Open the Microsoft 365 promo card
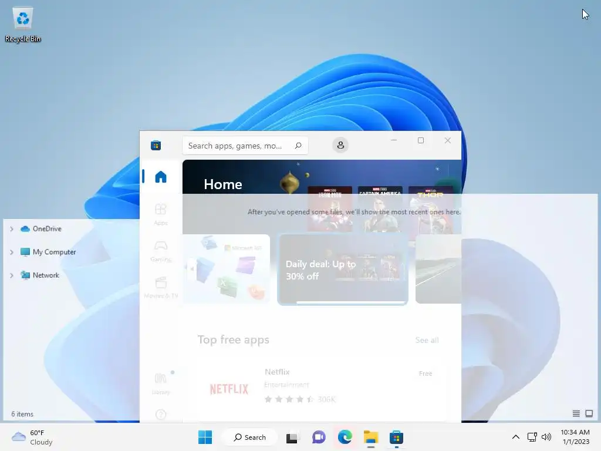 227,269
